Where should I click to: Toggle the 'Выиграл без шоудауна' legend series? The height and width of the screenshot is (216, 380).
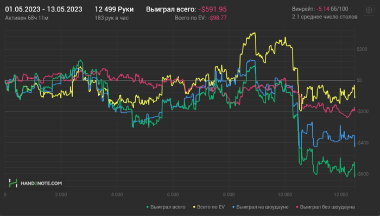tap(326, 207)
